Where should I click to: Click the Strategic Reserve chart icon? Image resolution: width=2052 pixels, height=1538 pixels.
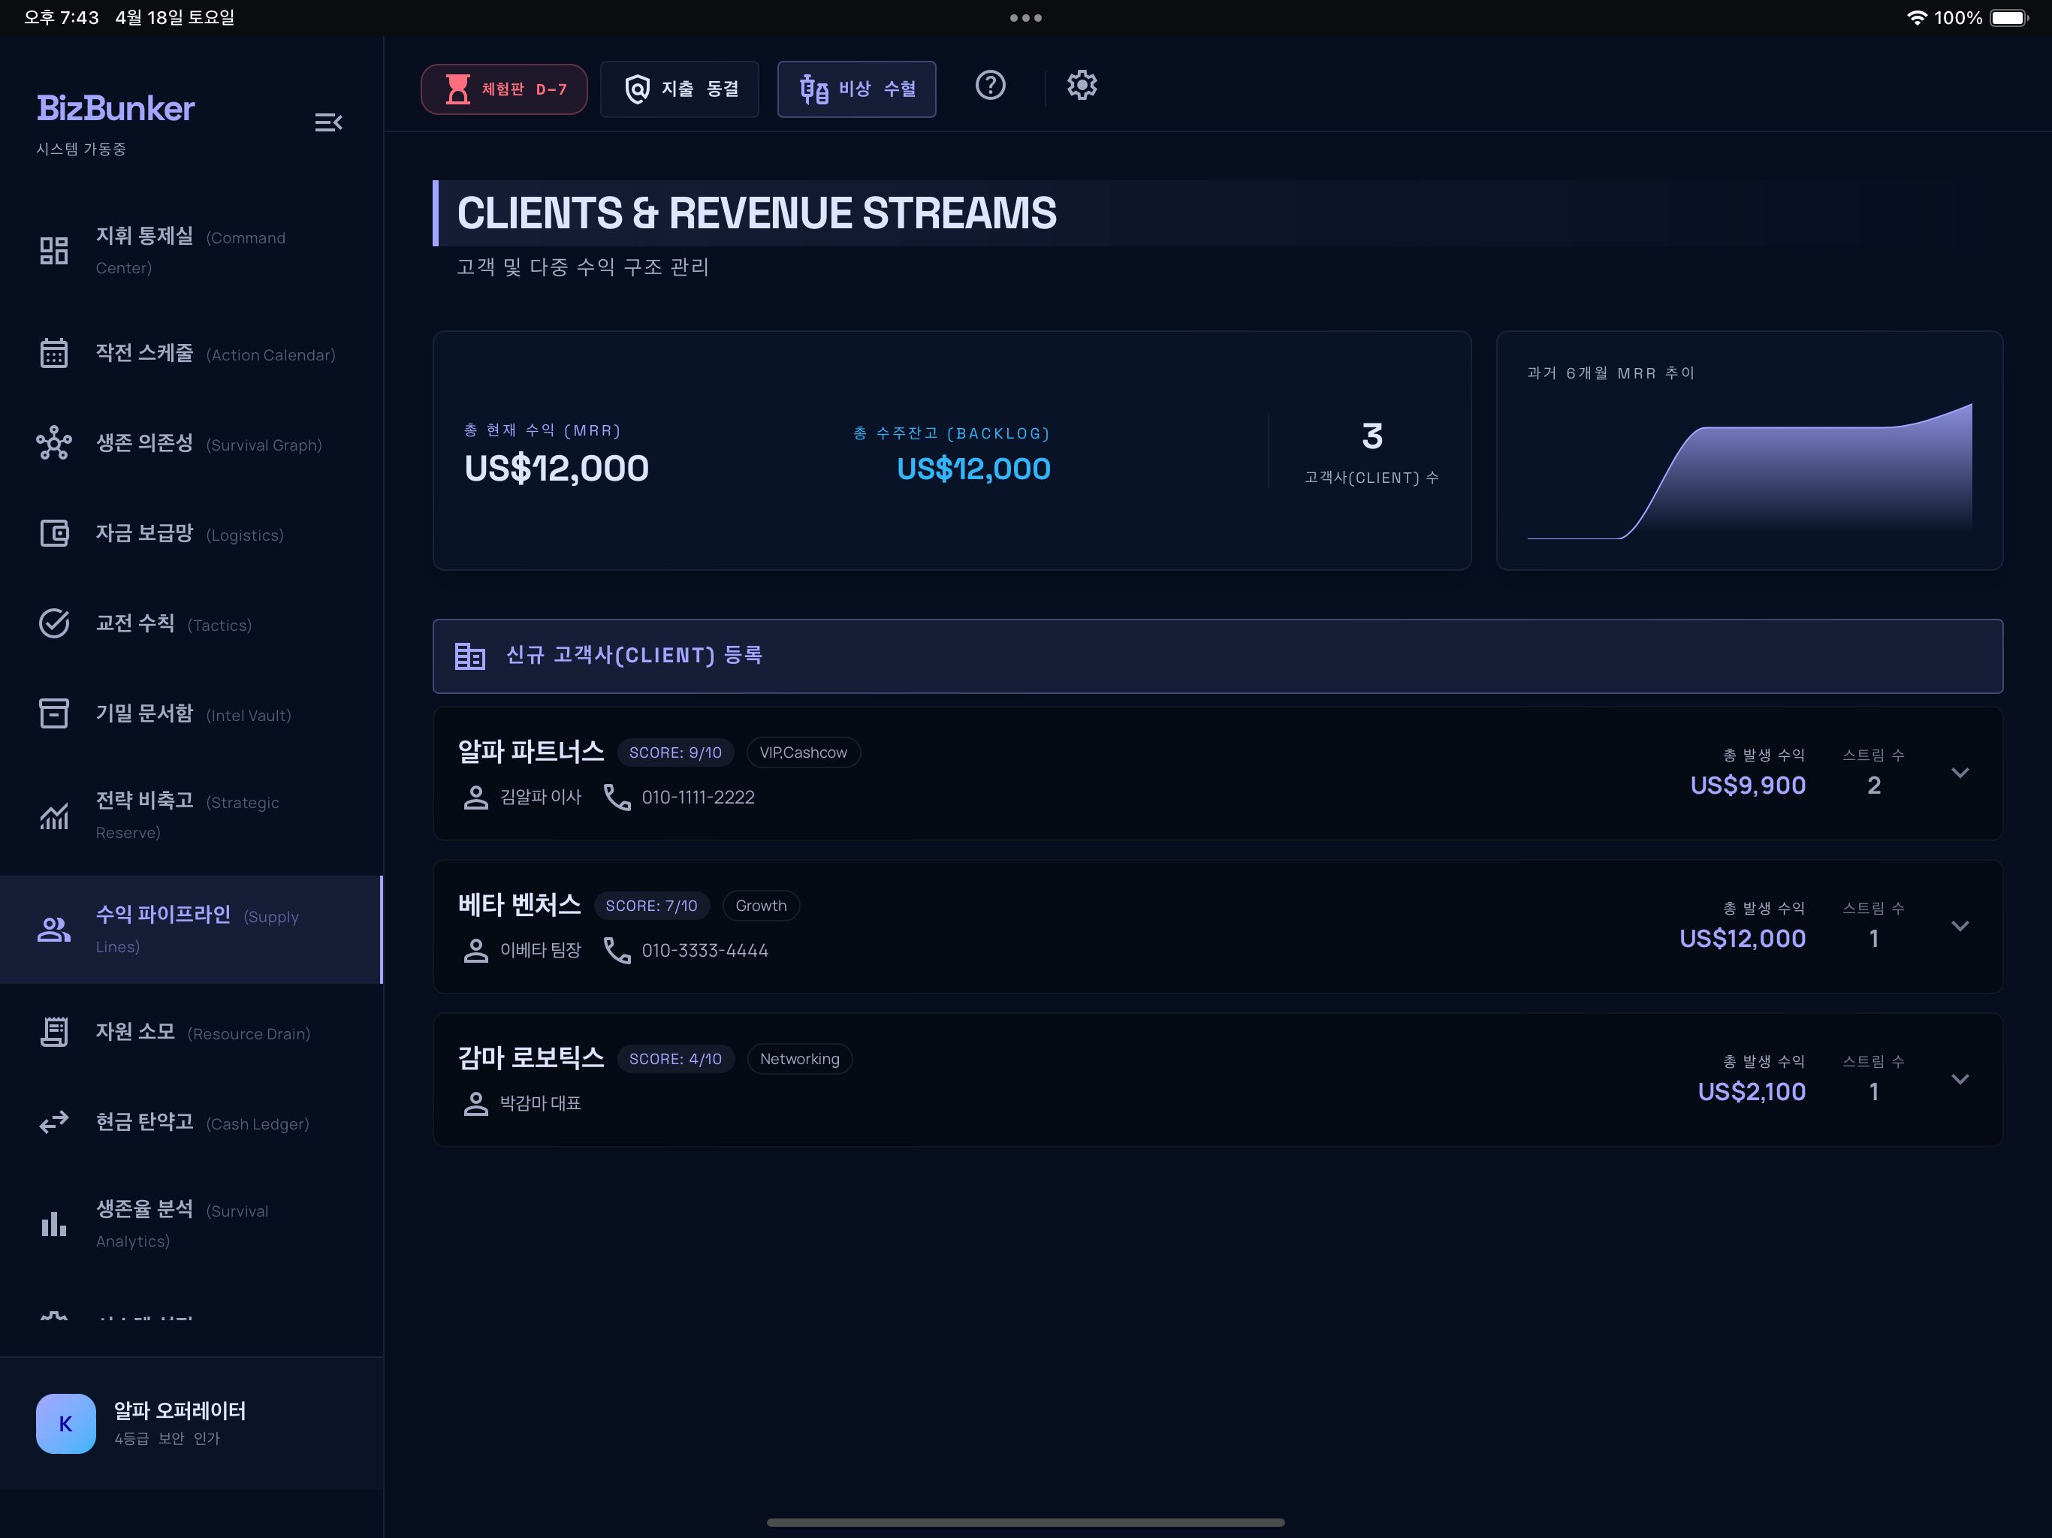tap(54, 816)
